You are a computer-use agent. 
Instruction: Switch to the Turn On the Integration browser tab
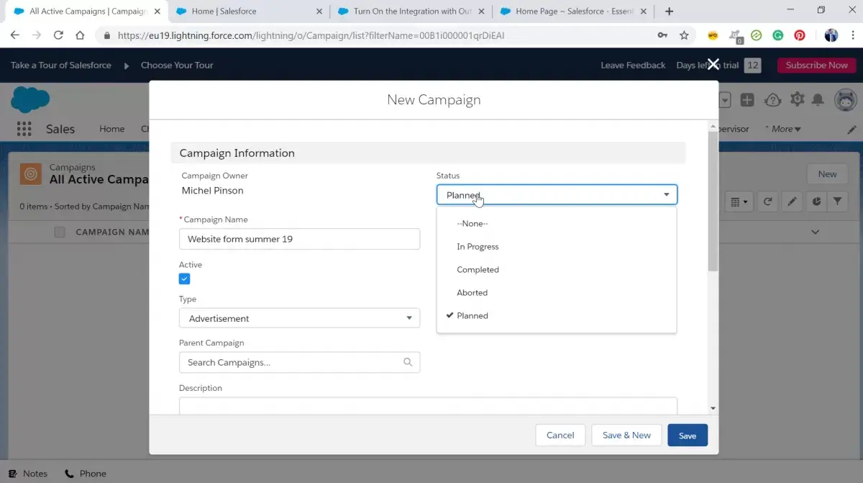410,11
